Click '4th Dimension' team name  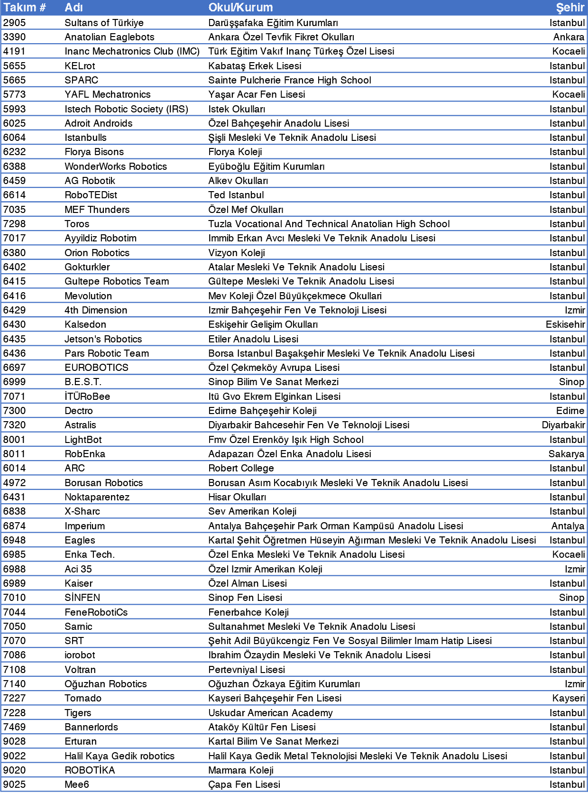pyautogui.click(x=96, y=310)
